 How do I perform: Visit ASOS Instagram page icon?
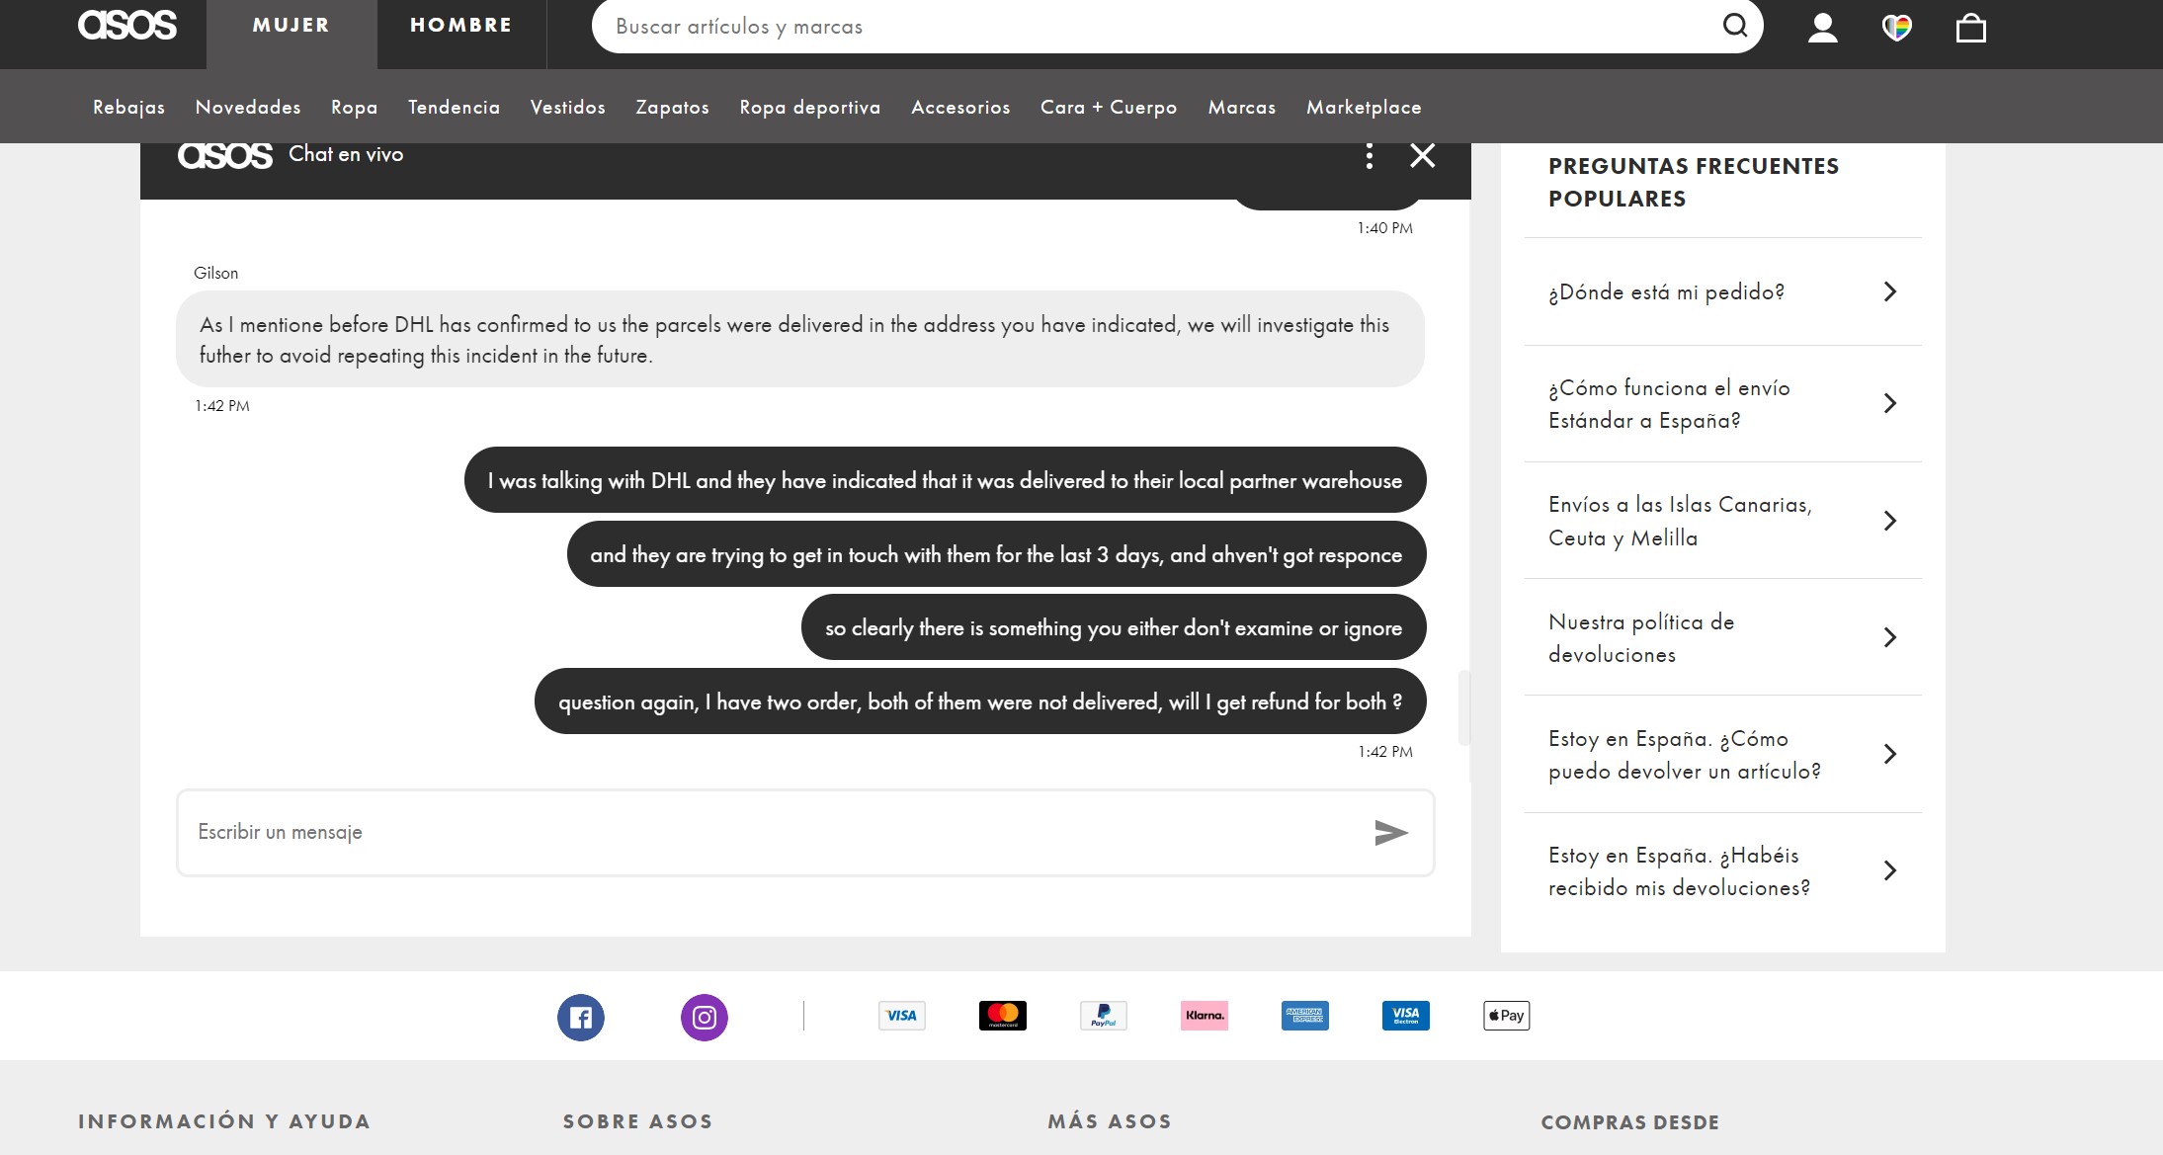(x=704, y=1017)
